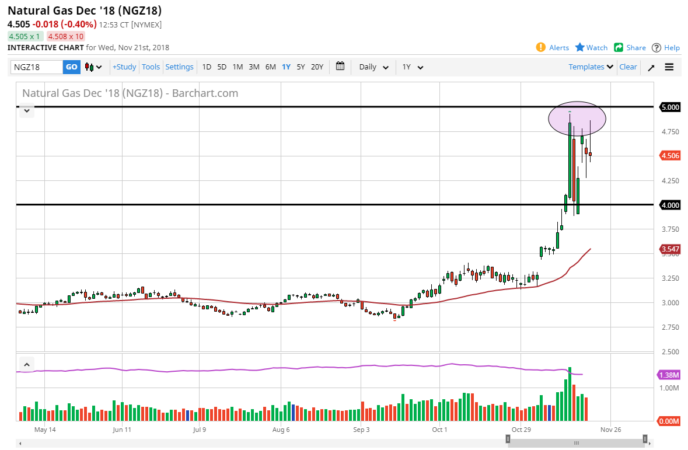Open the Help question mark icon

(x=656, y=47)
